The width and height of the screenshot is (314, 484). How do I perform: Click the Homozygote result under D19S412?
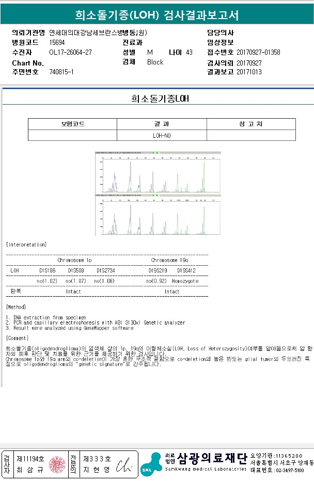[185, 281]
